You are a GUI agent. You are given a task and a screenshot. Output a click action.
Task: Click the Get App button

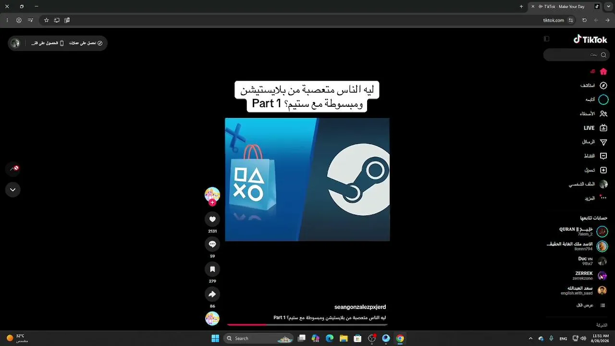coord(48,43)
